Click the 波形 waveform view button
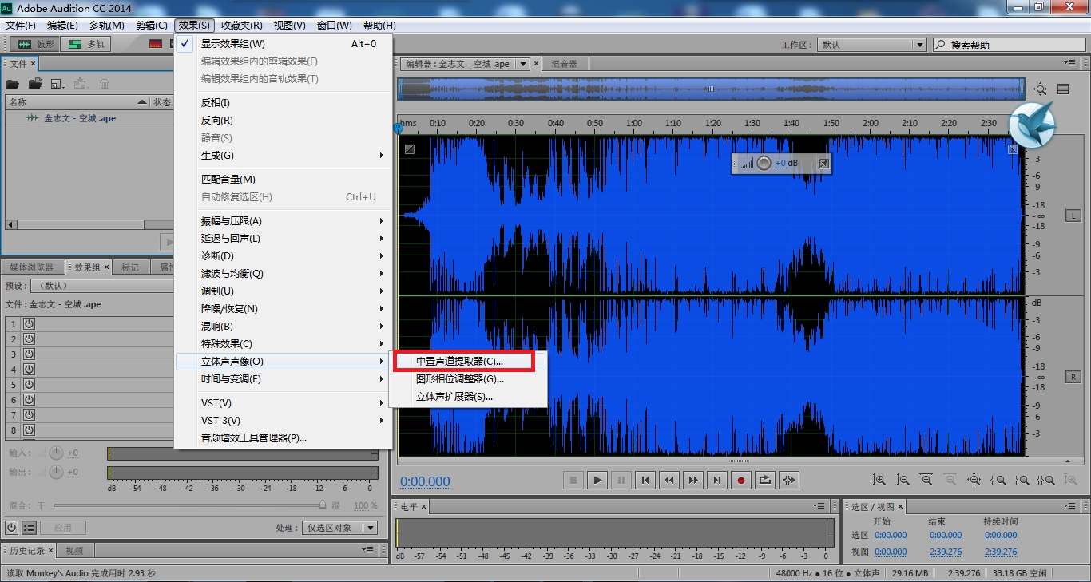Viewport: 1091px width, 582px height. point(34,44)
